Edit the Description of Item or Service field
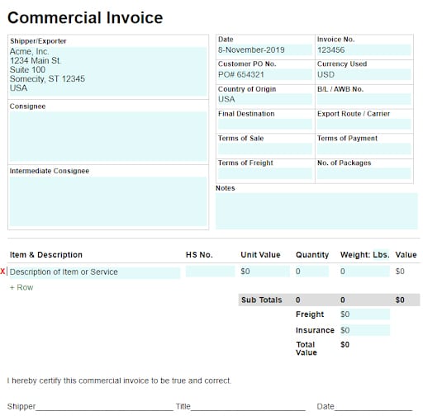Screen dimensions: 423x416 [x=95, y=272]
